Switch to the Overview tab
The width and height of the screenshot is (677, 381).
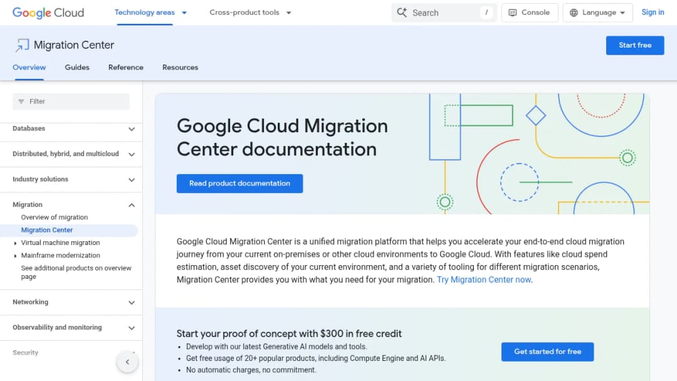29,67
